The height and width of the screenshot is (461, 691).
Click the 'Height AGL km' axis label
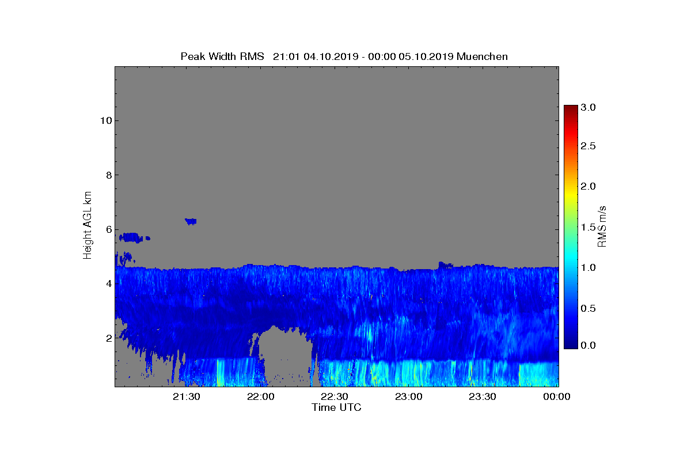click(x=88, y=226)
